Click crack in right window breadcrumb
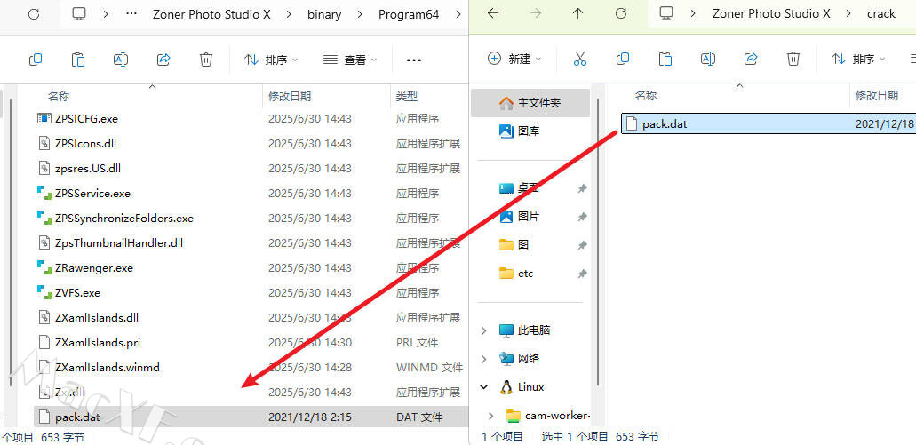 (x=881, y=13)
